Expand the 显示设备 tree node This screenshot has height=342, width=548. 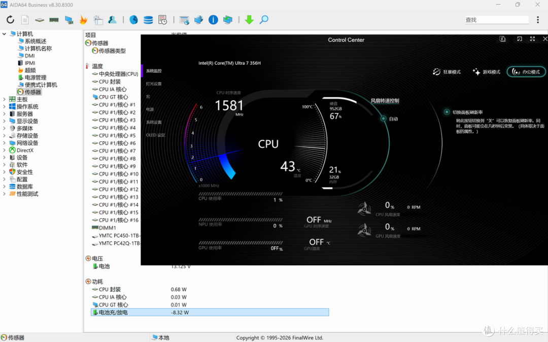(x=4, y=121)
